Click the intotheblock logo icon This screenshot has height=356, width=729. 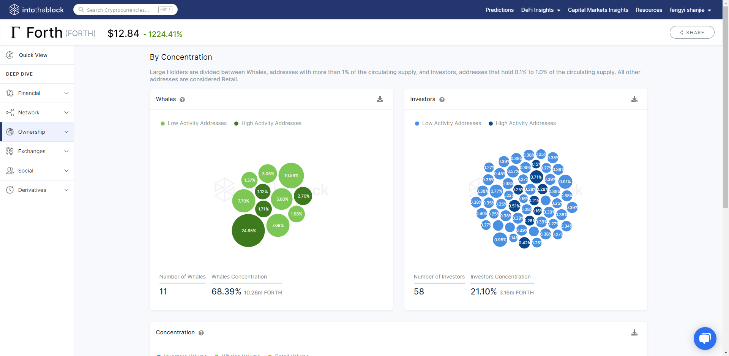click(14, 9)
